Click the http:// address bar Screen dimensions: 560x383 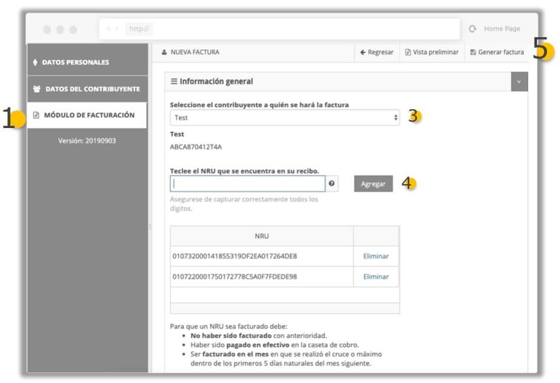[x=279, y=29]
